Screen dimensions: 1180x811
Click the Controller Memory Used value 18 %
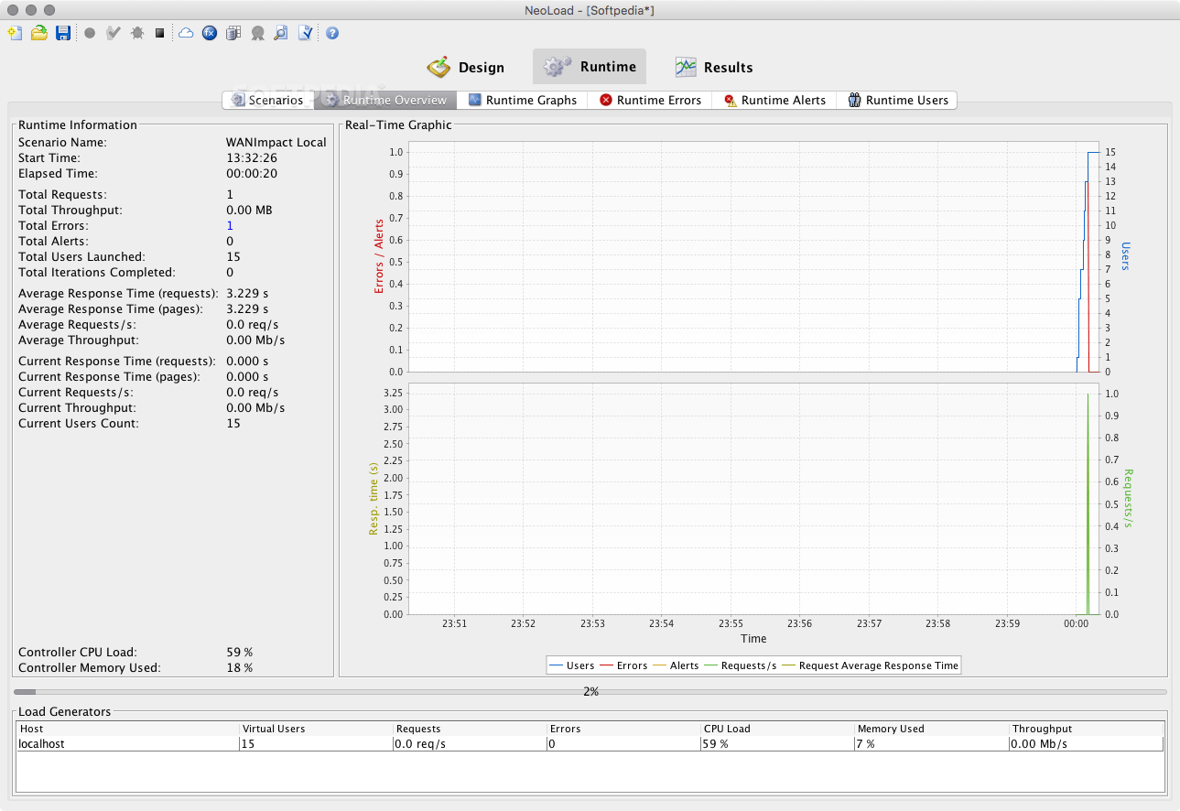240,667
